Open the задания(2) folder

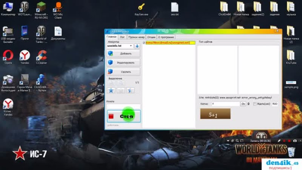coord(258,9)
